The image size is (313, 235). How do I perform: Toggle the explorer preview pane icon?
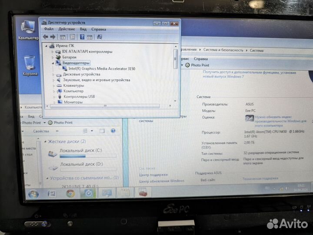102,131
